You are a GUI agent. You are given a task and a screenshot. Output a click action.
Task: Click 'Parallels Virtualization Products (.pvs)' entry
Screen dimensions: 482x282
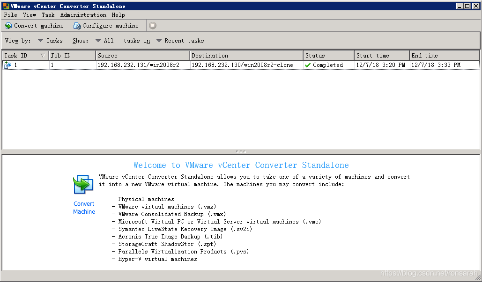click(184, 252)
